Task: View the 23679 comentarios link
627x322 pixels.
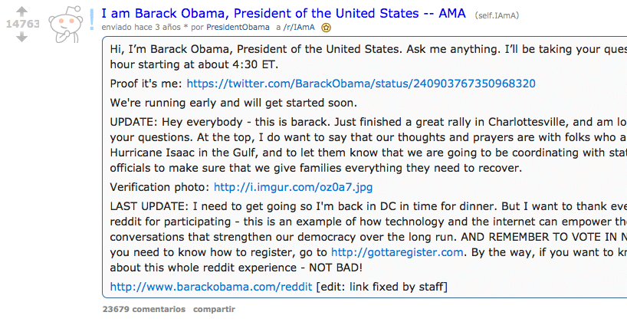Action: (x=144, y=309)
